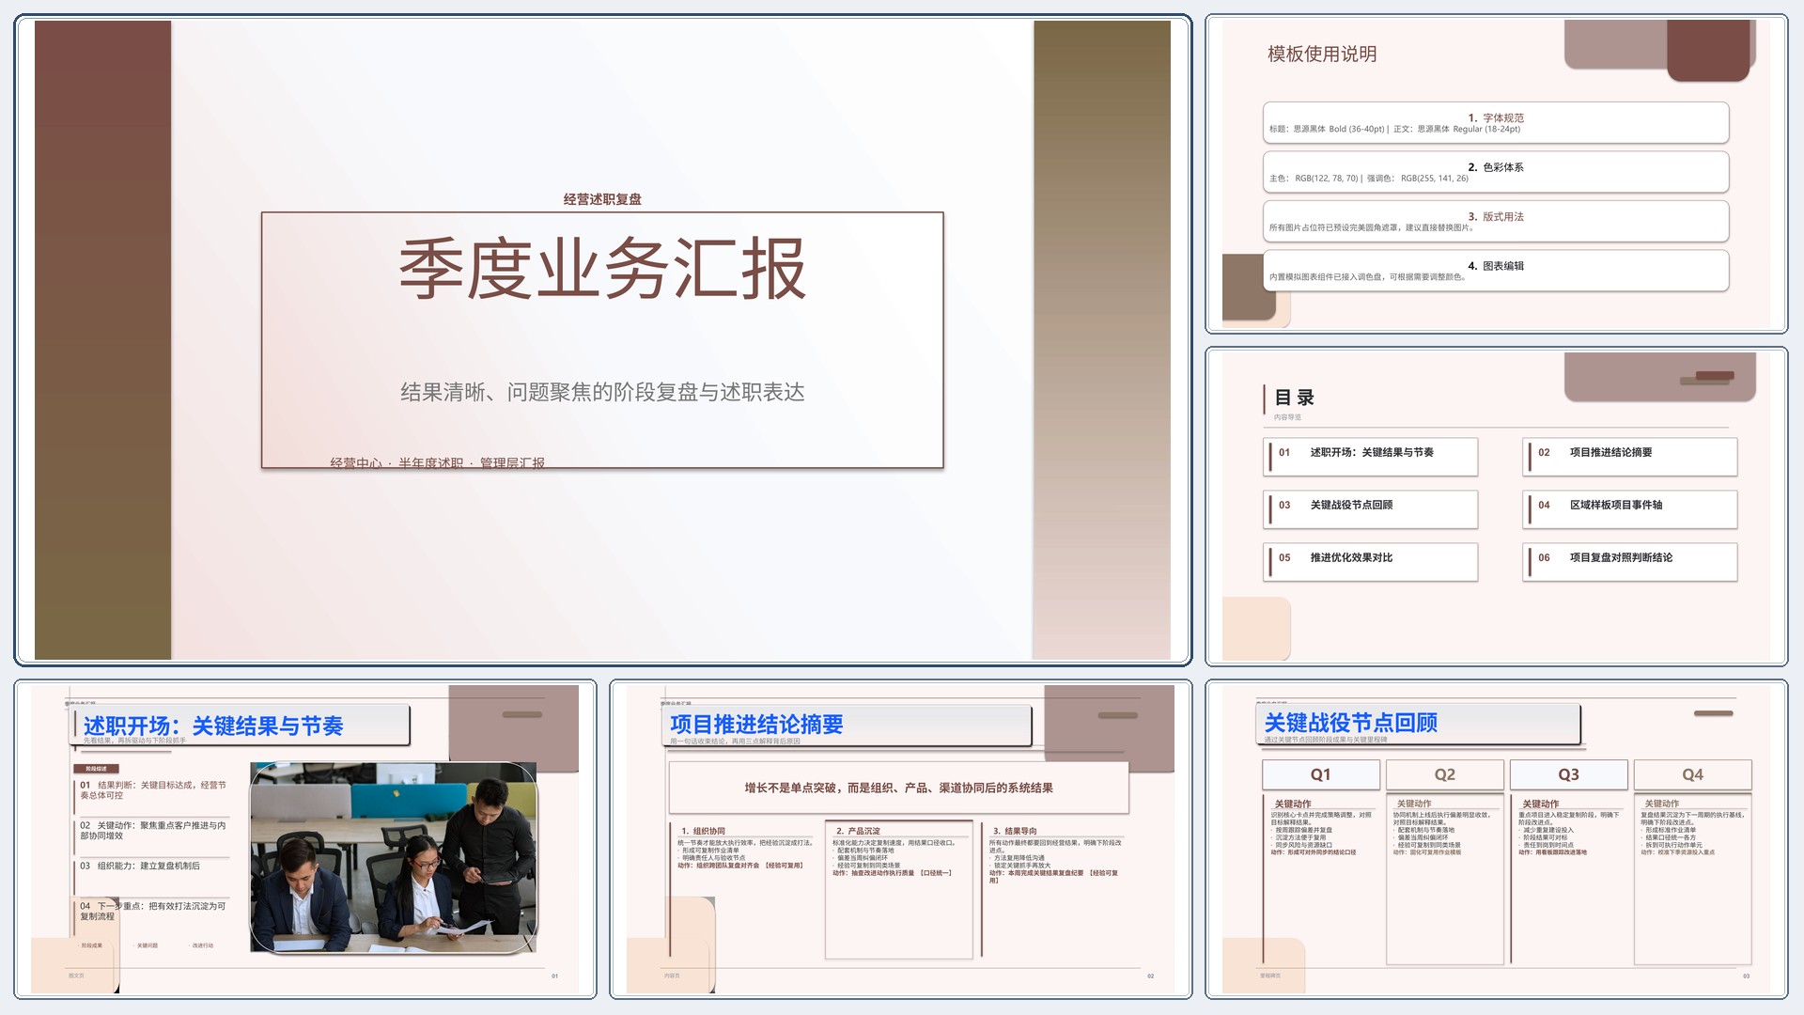
Task: Click the 经营述职复盘 label above the title
Action: 602,199
